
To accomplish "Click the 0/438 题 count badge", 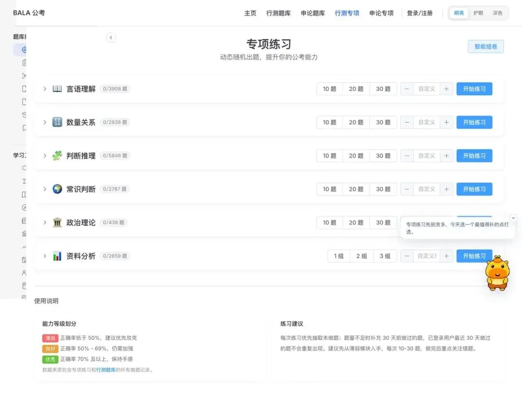I will point(113,222).
